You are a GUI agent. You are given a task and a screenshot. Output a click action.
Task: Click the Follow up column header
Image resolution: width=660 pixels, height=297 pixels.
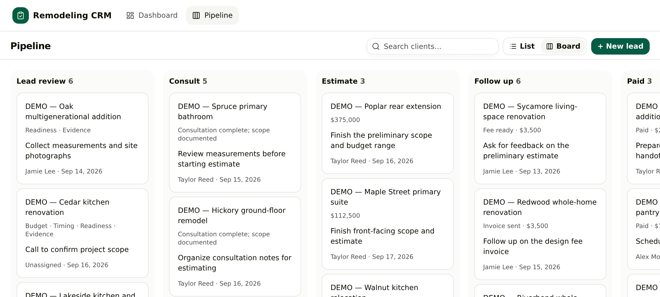click(498, 81)
